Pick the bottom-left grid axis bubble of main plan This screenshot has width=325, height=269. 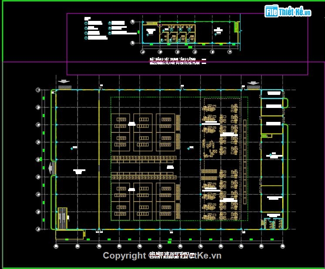tap(56, 246)
